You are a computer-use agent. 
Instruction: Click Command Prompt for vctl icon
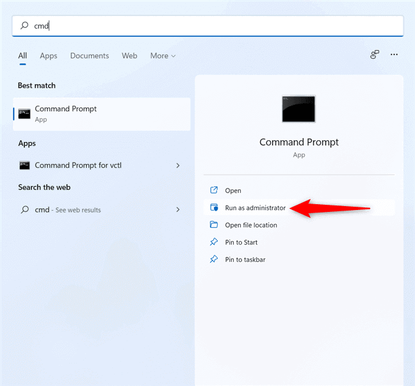pyautogui.click(x=24, y=165)
